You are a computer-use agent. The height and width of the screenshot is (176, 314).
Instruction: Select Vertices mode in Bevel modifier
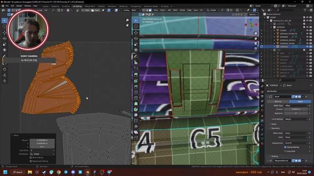[278, 102]
